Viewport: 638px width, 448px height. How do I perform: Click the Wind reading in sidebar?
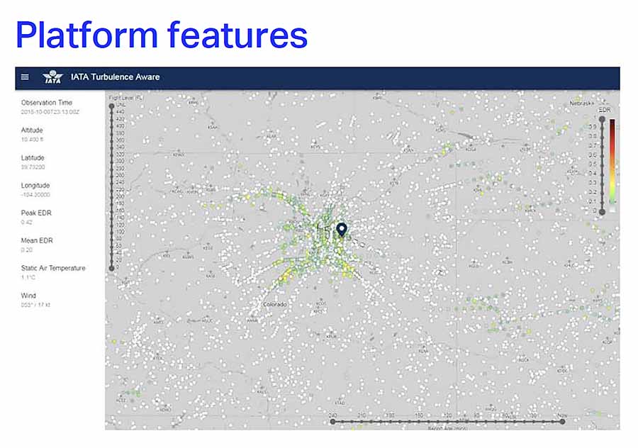(x=35, y=305)
